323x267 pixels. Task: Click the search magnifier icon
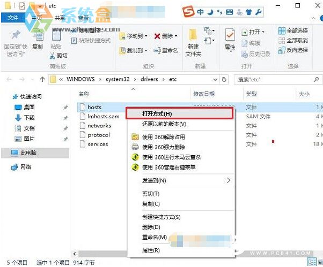click(x=316, y=79)
